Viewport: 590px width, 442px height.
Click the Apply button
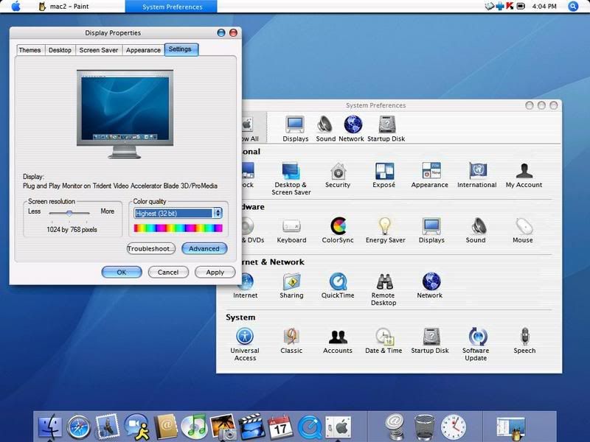(x=215, y=272)
